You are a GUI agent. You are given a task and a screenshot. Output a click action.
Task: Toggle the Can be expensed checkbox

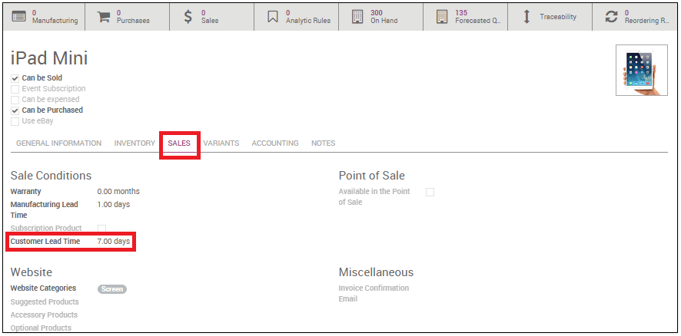(x=15, y=100)
